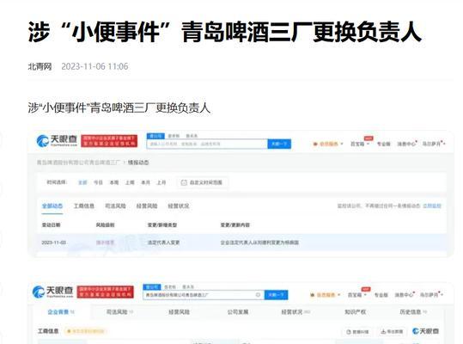Select the 查关系 search tab in lower screenshot
Image resolution: width=463 pixels, height=344 pixels.
(188, 287)
